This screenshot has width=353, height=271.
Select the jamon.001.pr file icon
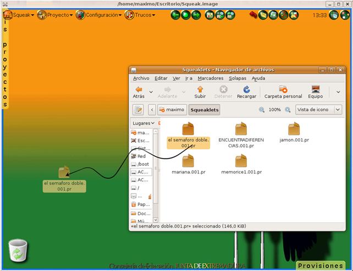294,129
